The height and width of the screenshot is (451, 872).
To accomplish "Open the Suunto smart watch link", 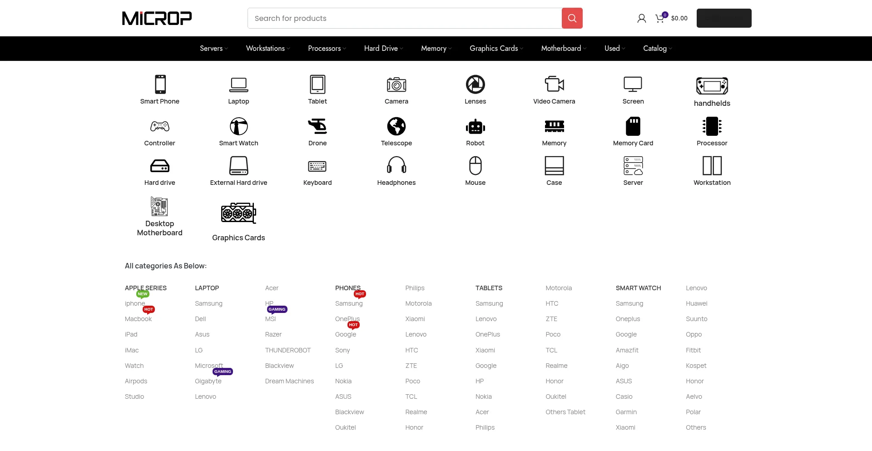I will click(697, 319).
